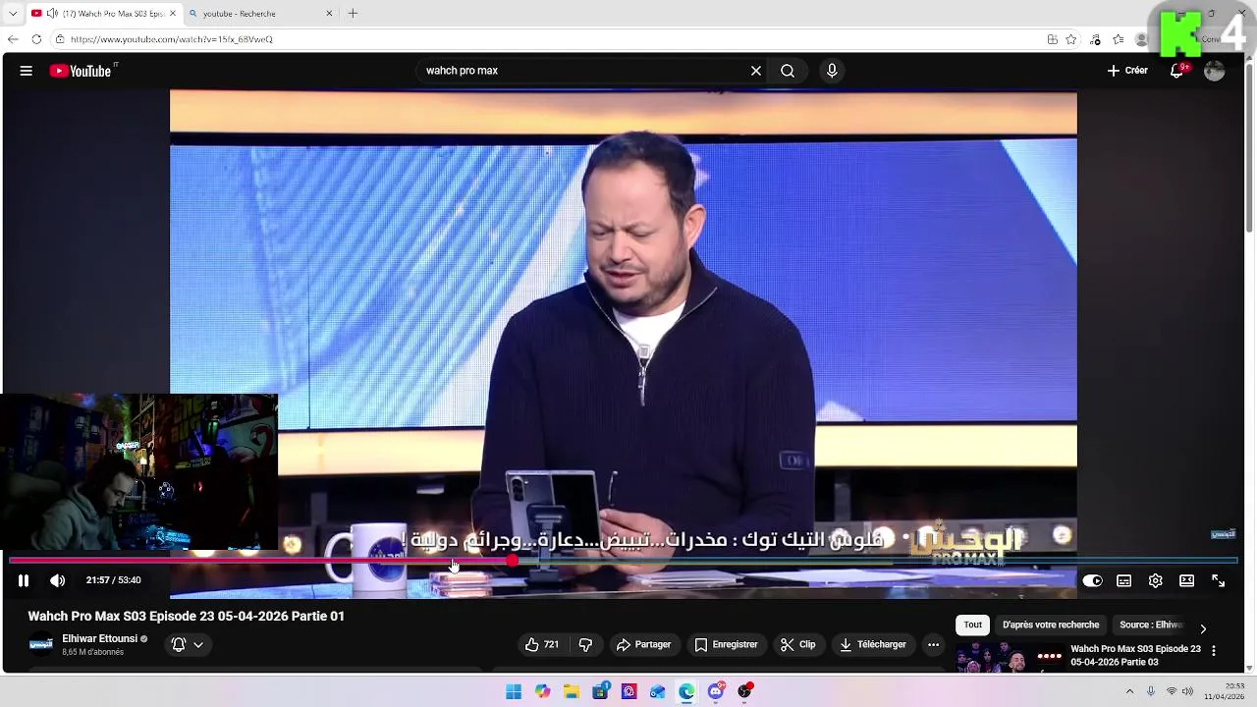
Task: Dislike the video with the thumbs down
Action: pyautogui.click(x=585, y=644)
